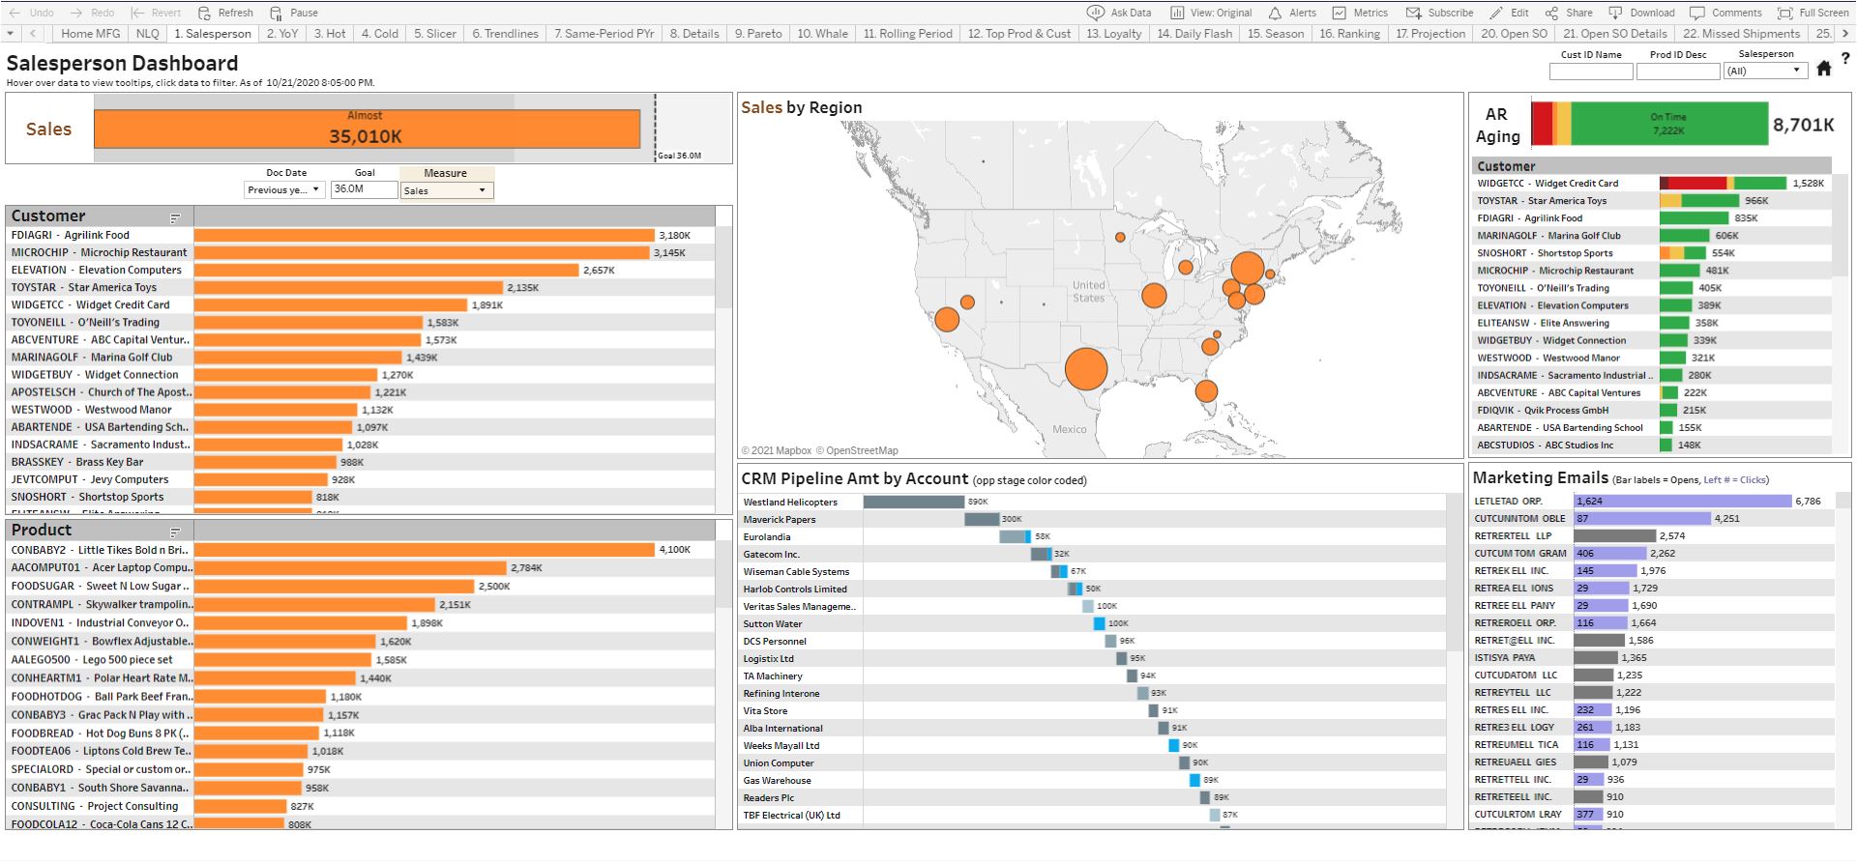
Task: Click the orange Sales progress bar
Action: click(367, 129)
